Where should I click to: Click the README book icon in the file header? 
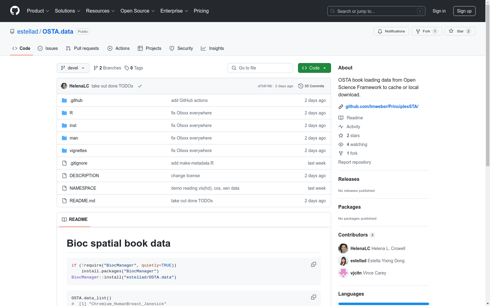64,219
